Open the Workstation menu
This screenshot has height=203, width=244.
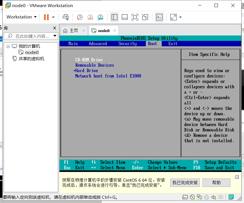[x=21, y=17]
